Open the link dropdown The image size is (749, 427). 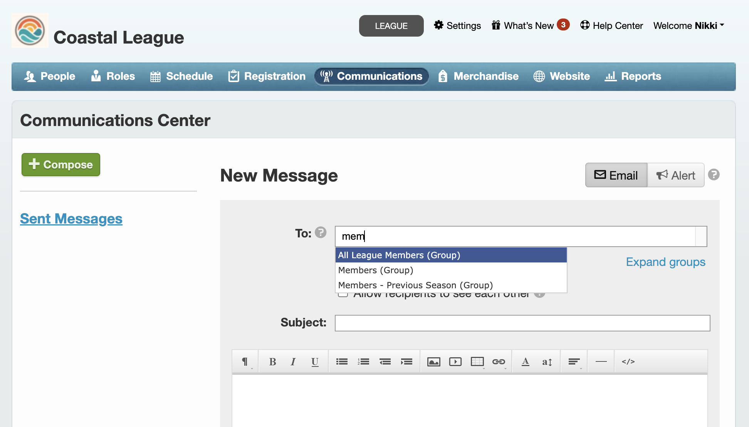point(499,361)
